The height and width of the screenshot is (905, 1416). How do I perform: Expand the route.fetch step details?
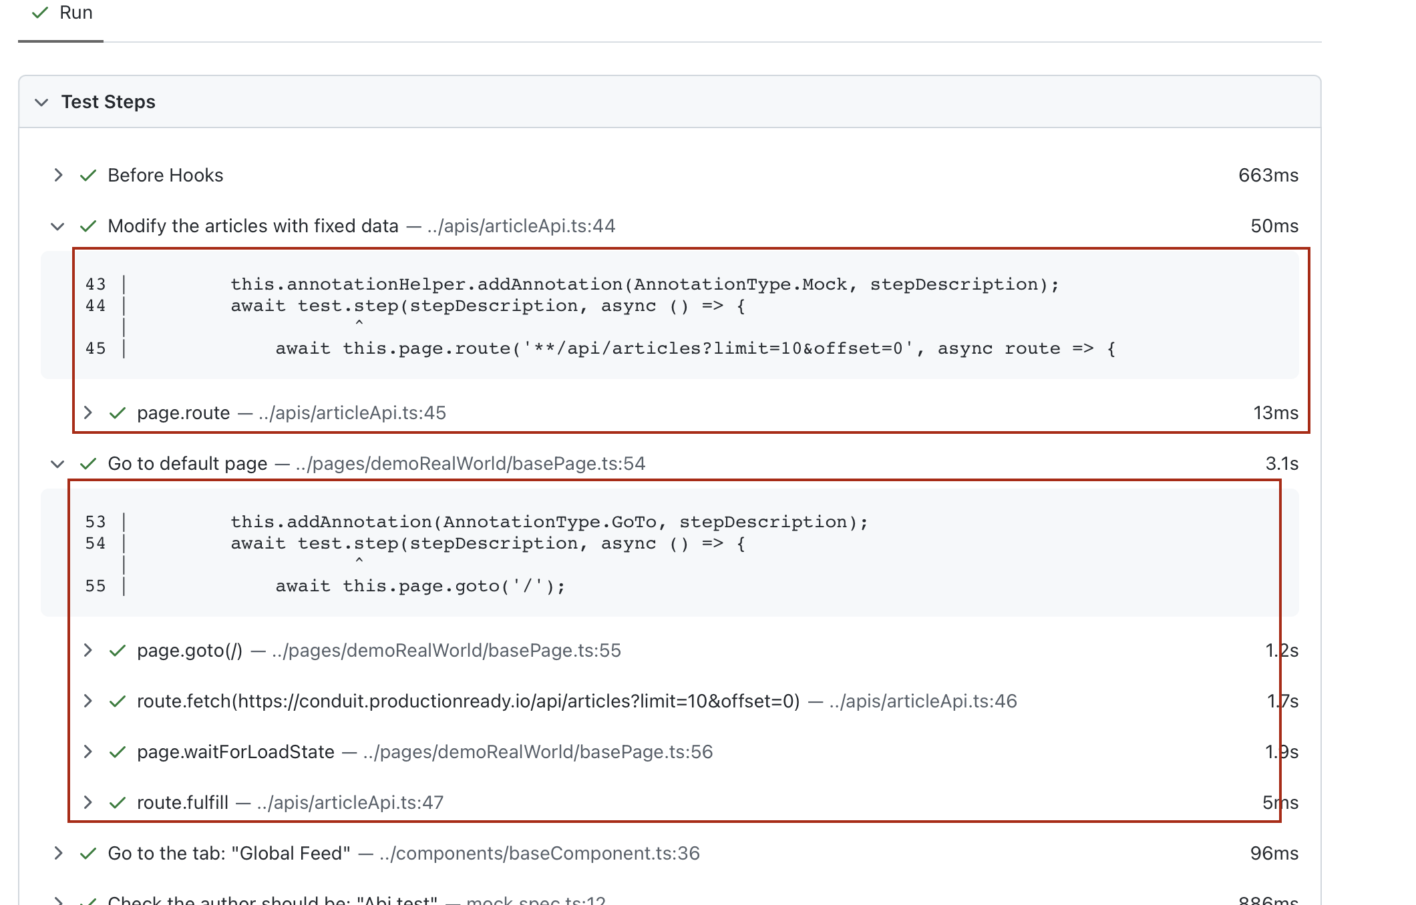tap(89, 701)
